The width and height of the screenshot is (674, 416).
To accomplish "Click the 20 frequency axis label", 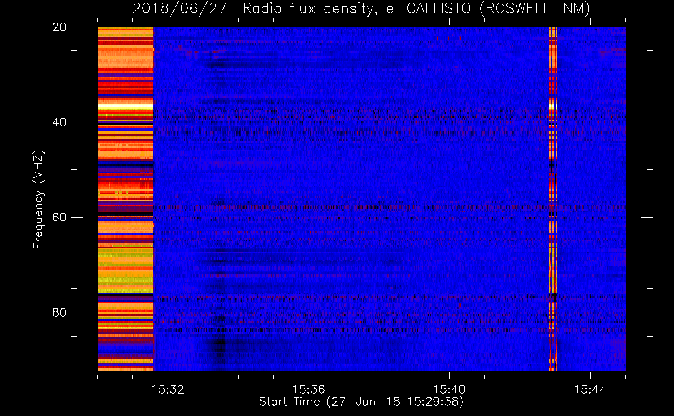I will 60,27.
